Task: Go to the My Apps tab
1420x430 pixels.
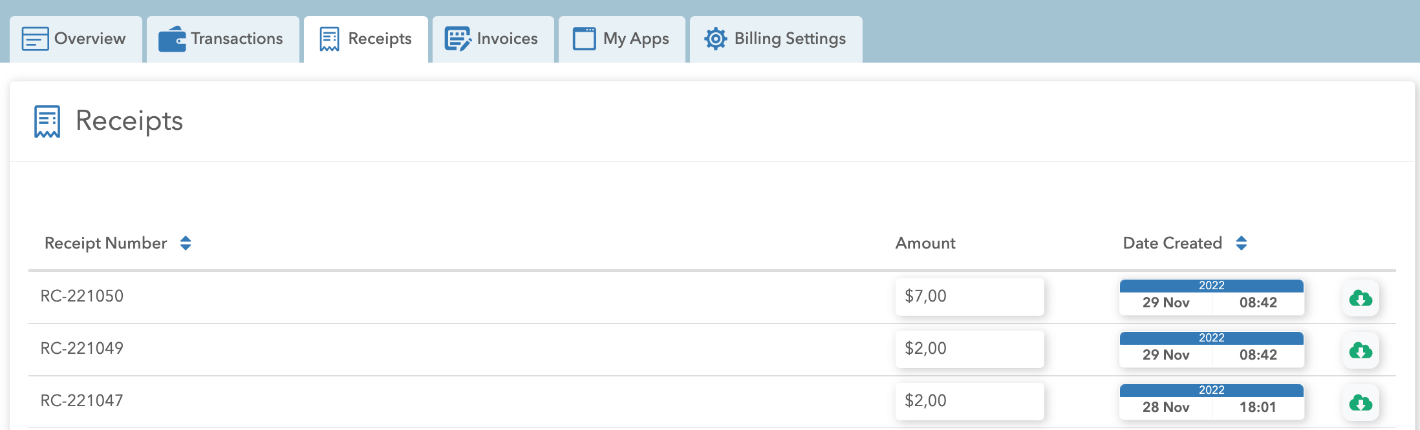Action: point(636,39)
